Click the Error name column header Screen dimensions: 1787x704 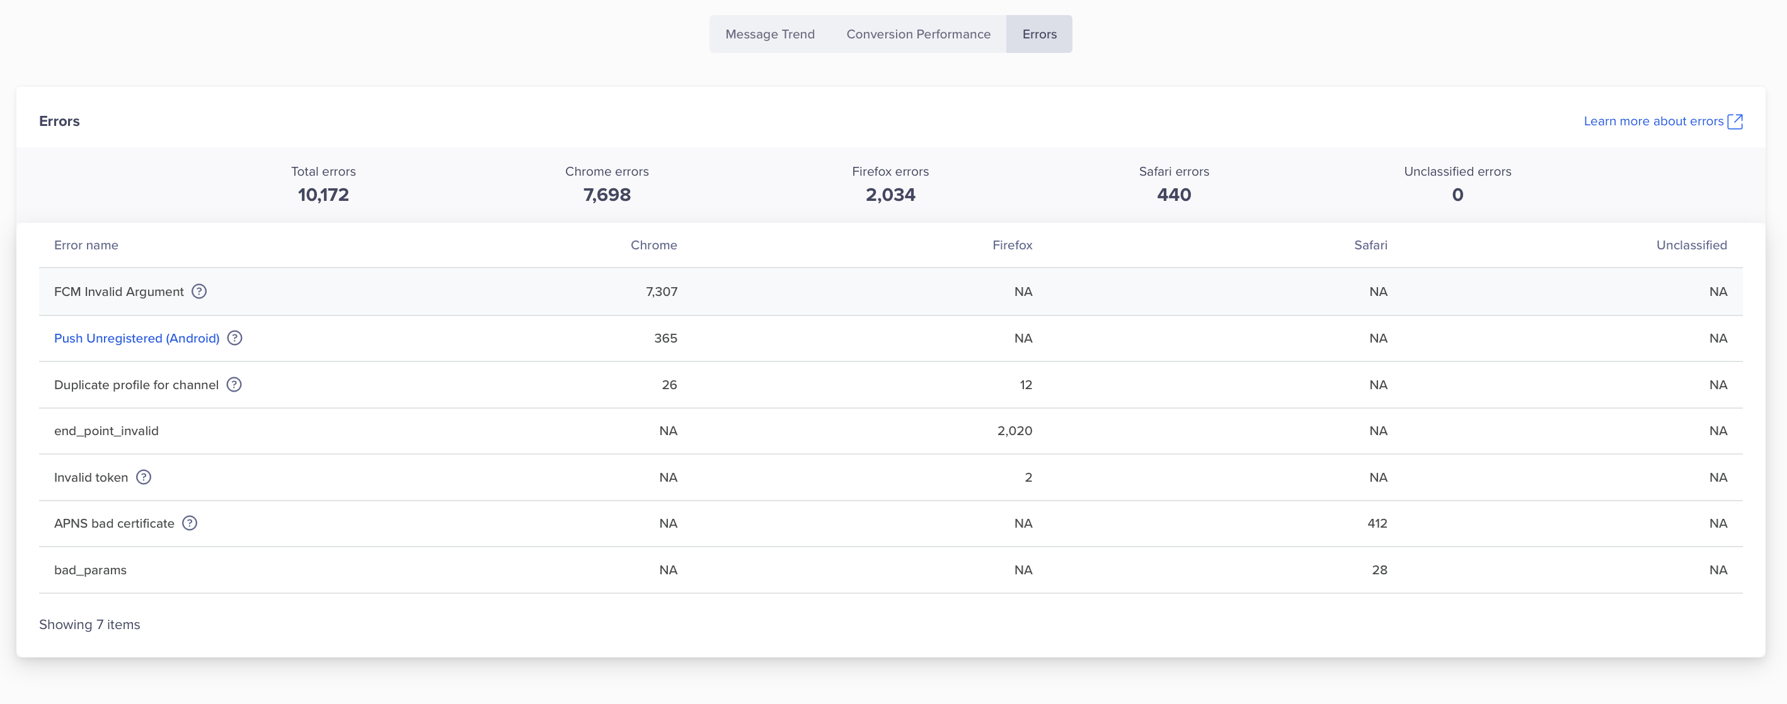point(86,246)
